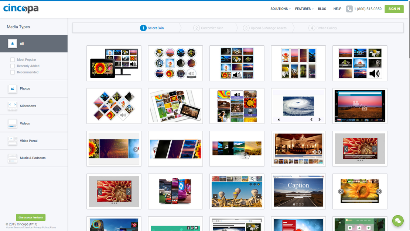The height and width of the screenshot is (231, 410).
Task: Select the Video Portal media type icon
Action: pyautogui.click(x=12, y=141)
